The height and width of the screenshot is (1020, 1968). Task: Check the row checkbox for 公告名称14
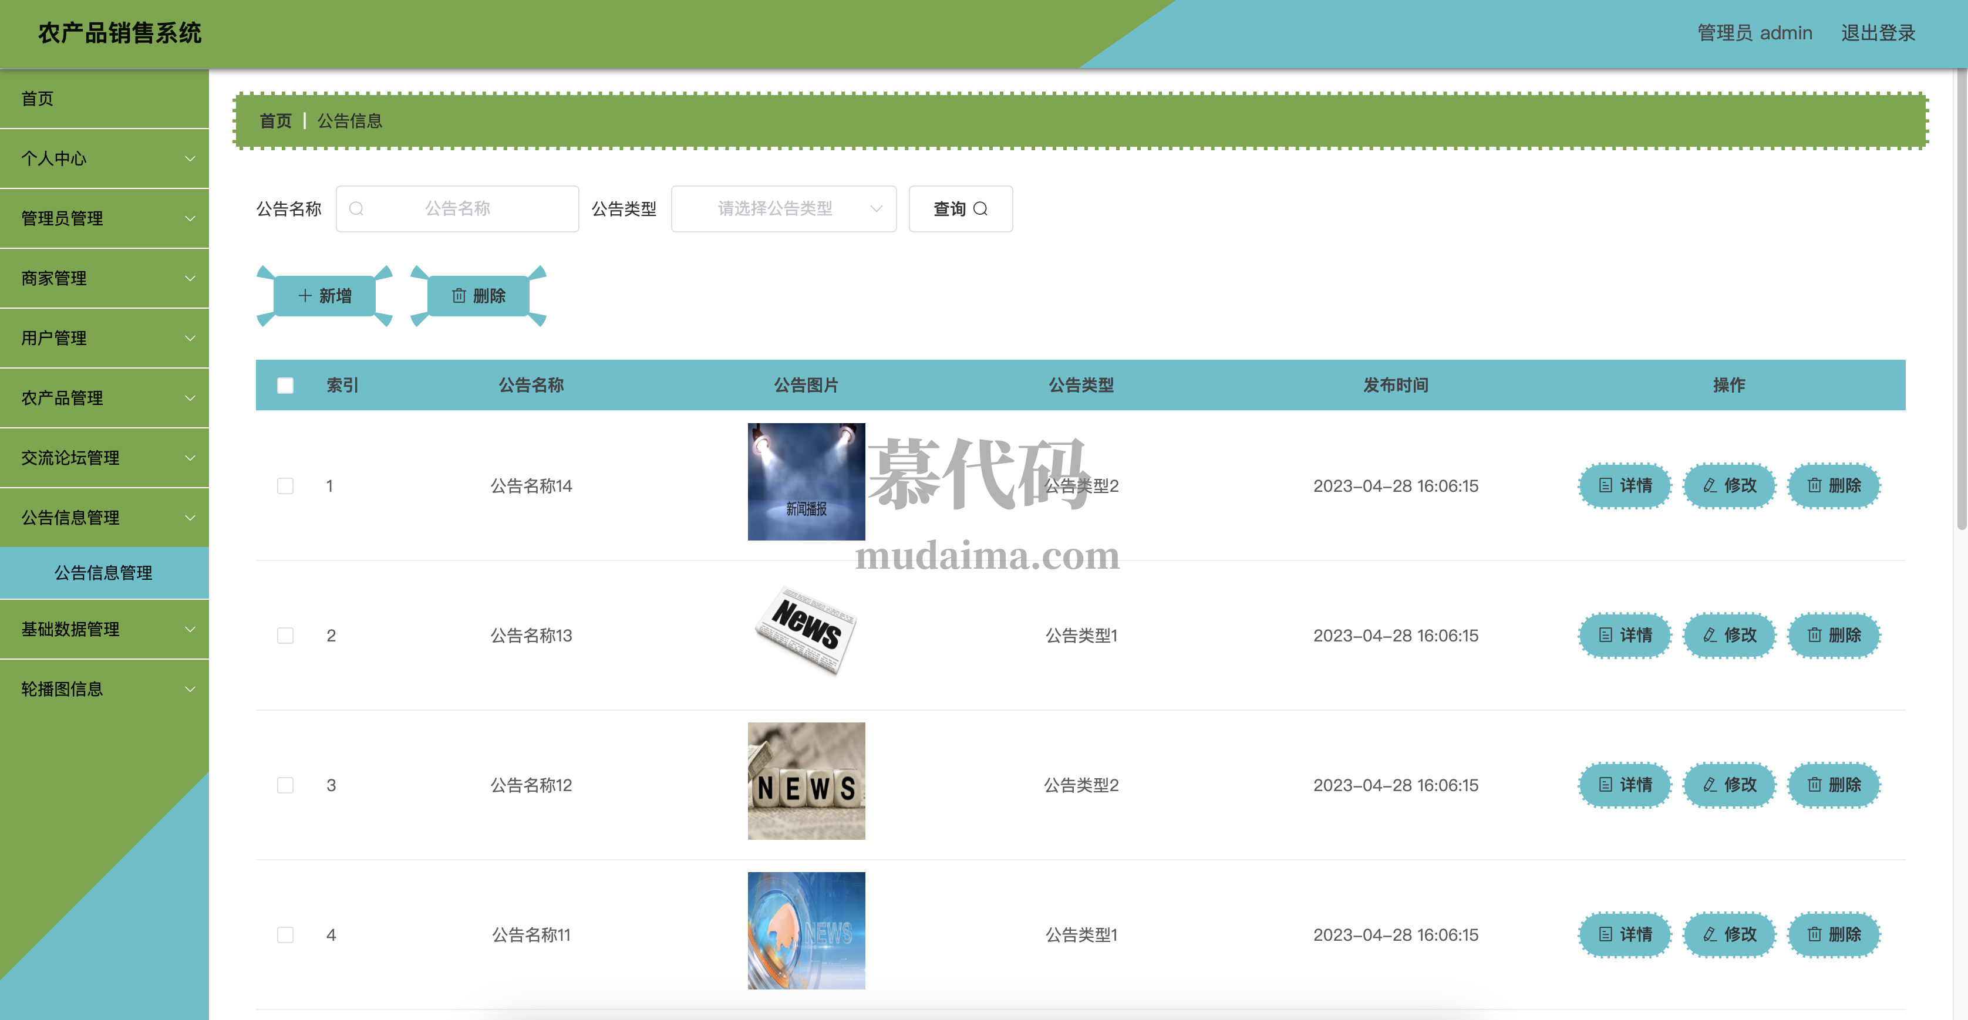[x=285, y=485]
